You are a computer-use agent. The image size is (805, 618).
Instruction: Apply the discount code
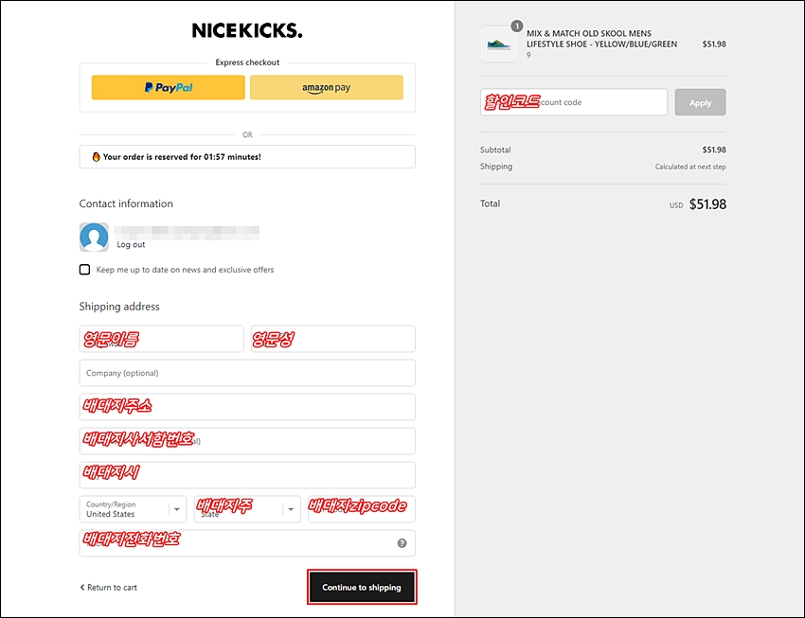700,102
